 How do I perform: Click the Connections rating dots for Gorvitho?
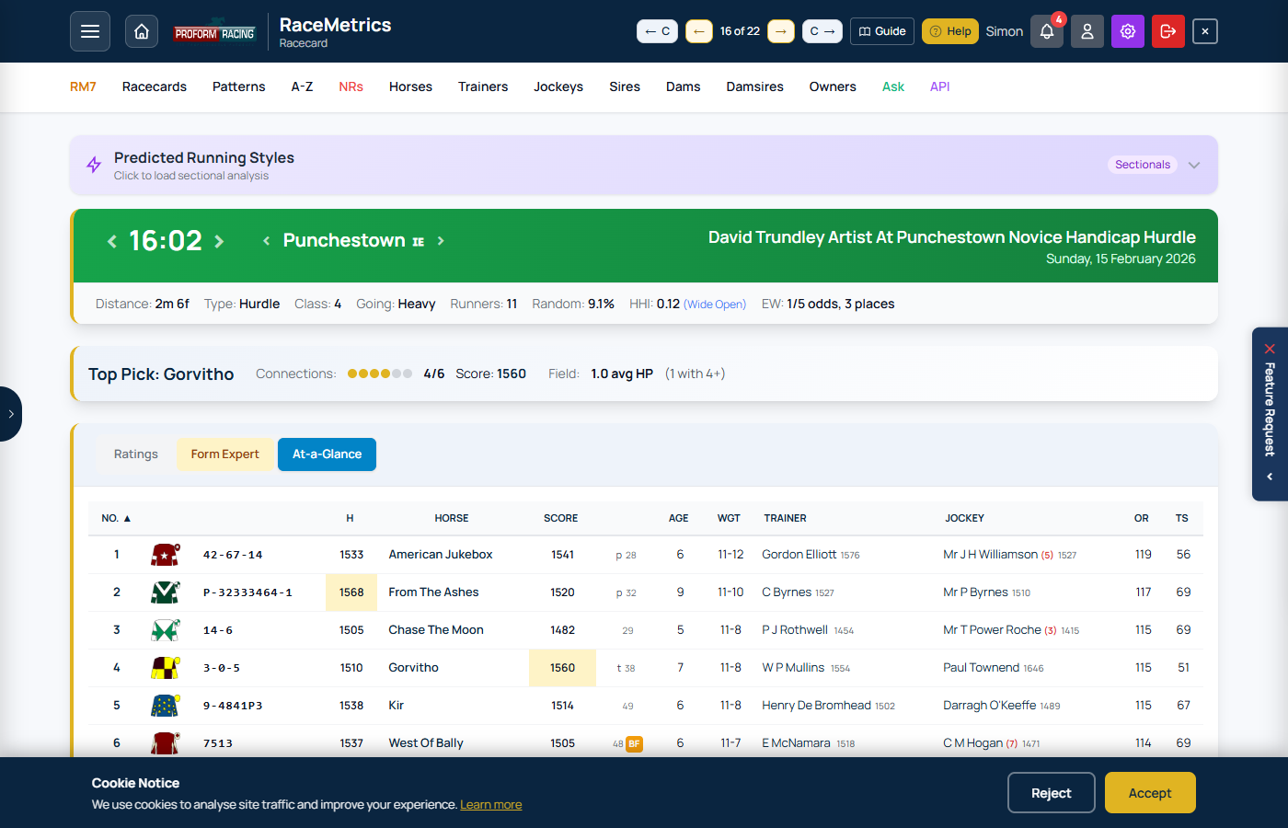379,374
